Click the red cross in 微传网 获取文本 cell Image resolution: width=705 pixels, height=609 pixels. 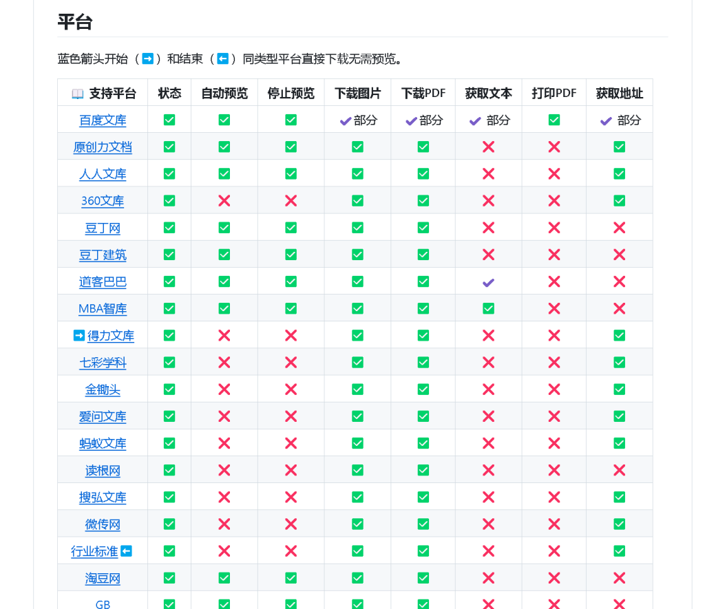coord(488,524)
